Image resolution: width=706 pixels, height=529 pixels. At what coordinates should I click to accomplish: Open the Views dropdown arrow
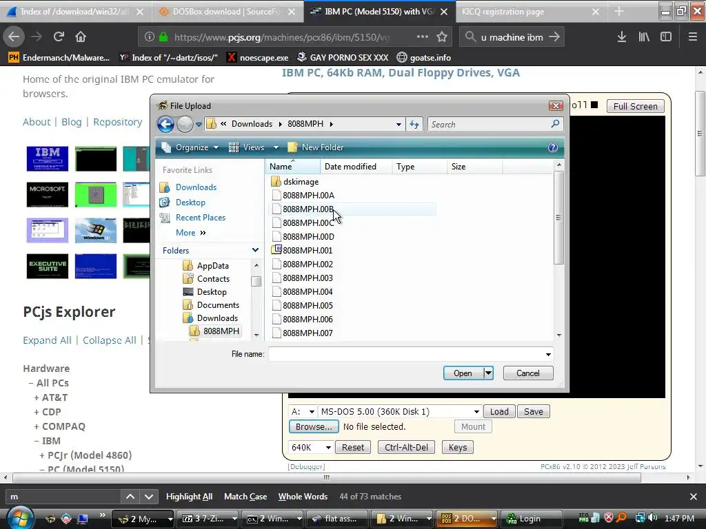pos(276,147)
